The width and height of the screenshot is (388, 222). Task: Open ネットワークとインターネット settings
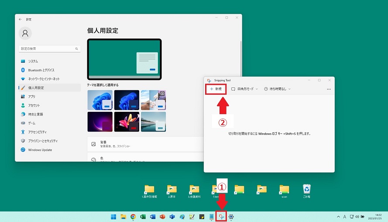click(x=49, y=79)
